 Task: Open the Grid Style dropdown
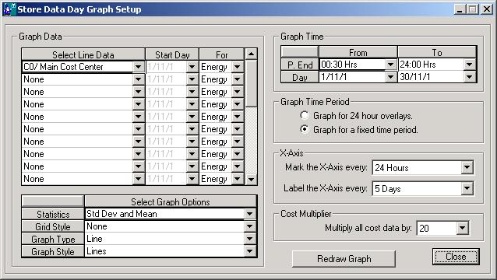[250, 226]
